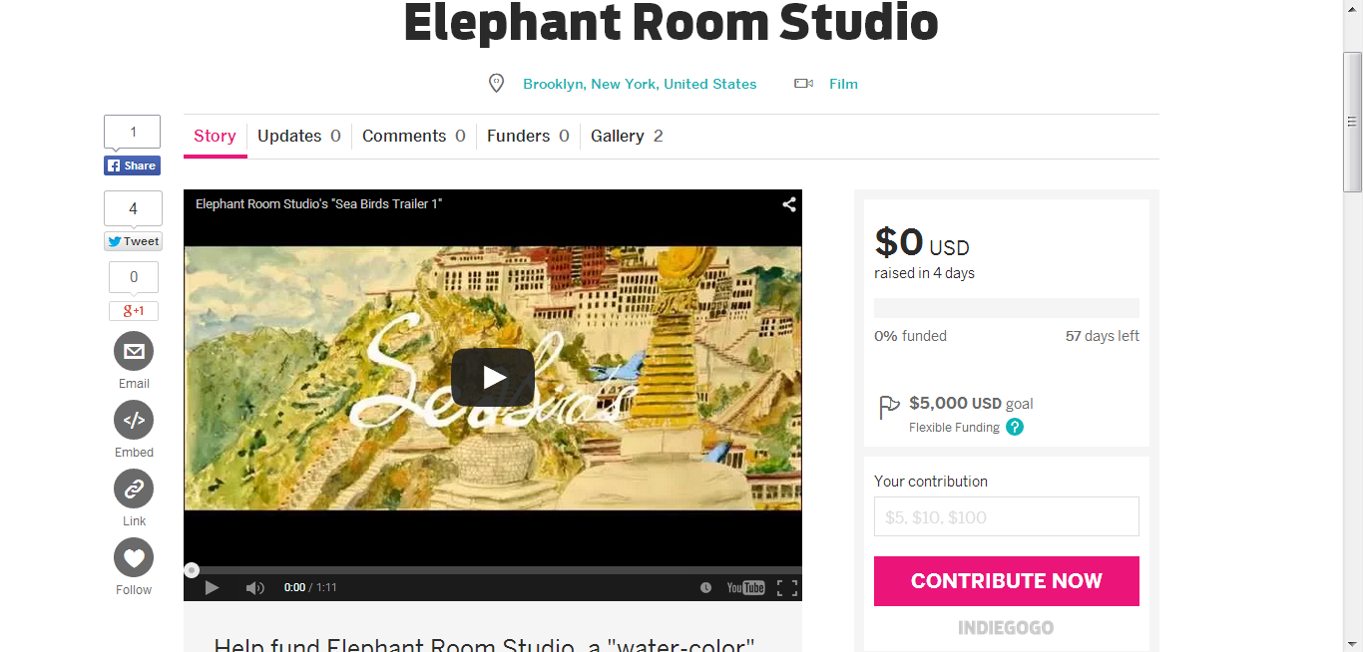Open Brooklyn, New York location link
This screenshot has width=1363, height=652.
coord(640,84)
